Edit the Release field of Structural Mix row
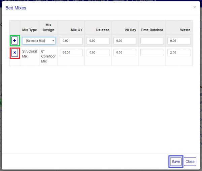 tap(98, 53)
